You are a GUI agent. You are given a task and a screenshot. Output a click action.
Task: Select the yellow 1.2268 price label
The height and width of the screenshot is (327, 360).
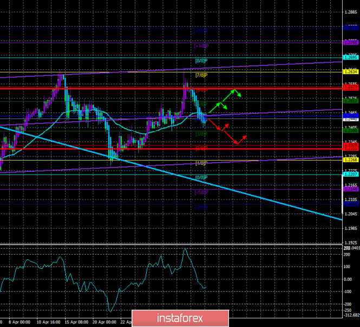point(350,160)
